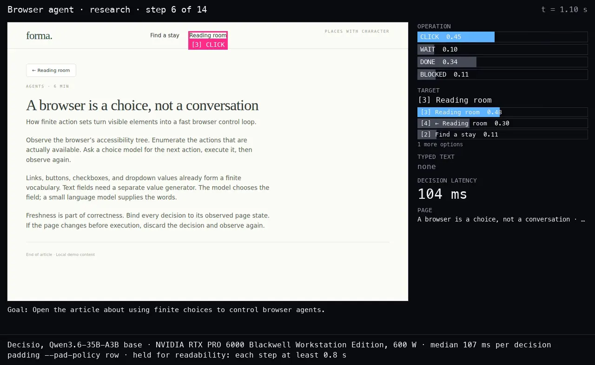Click the truncated page title under PAGE
The image size is (595, 365).
(501, 219)
